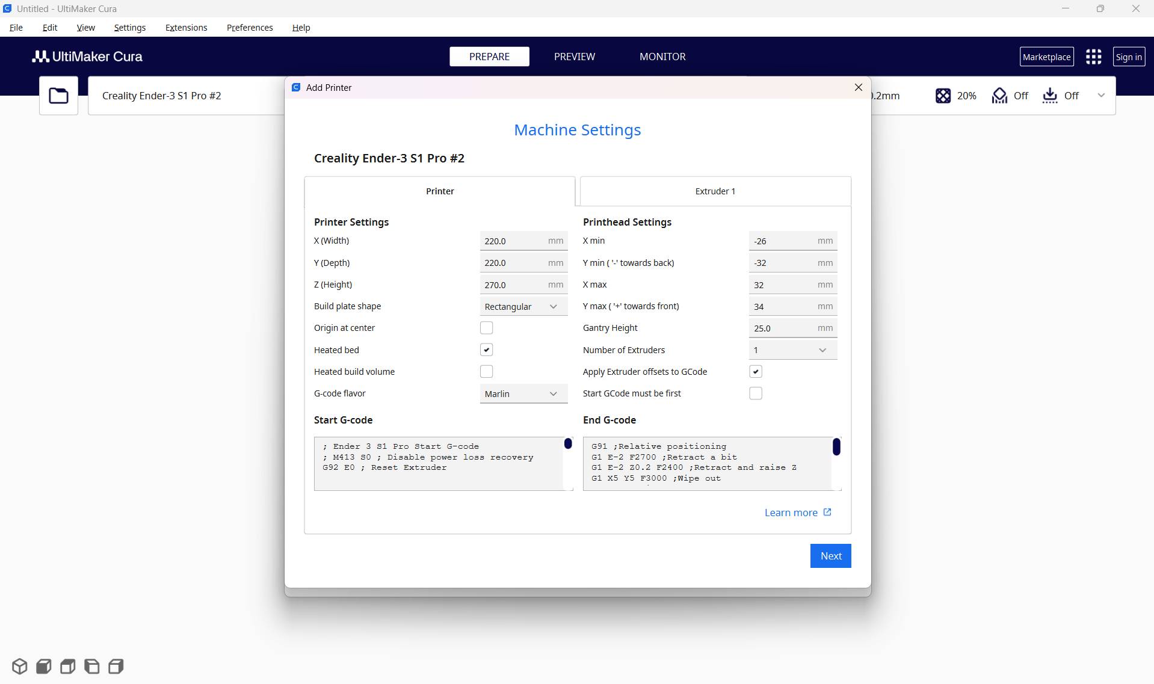Click the X max value field
The height and width of the screenshot is (684, 1154).
click(x=793, y=285)
